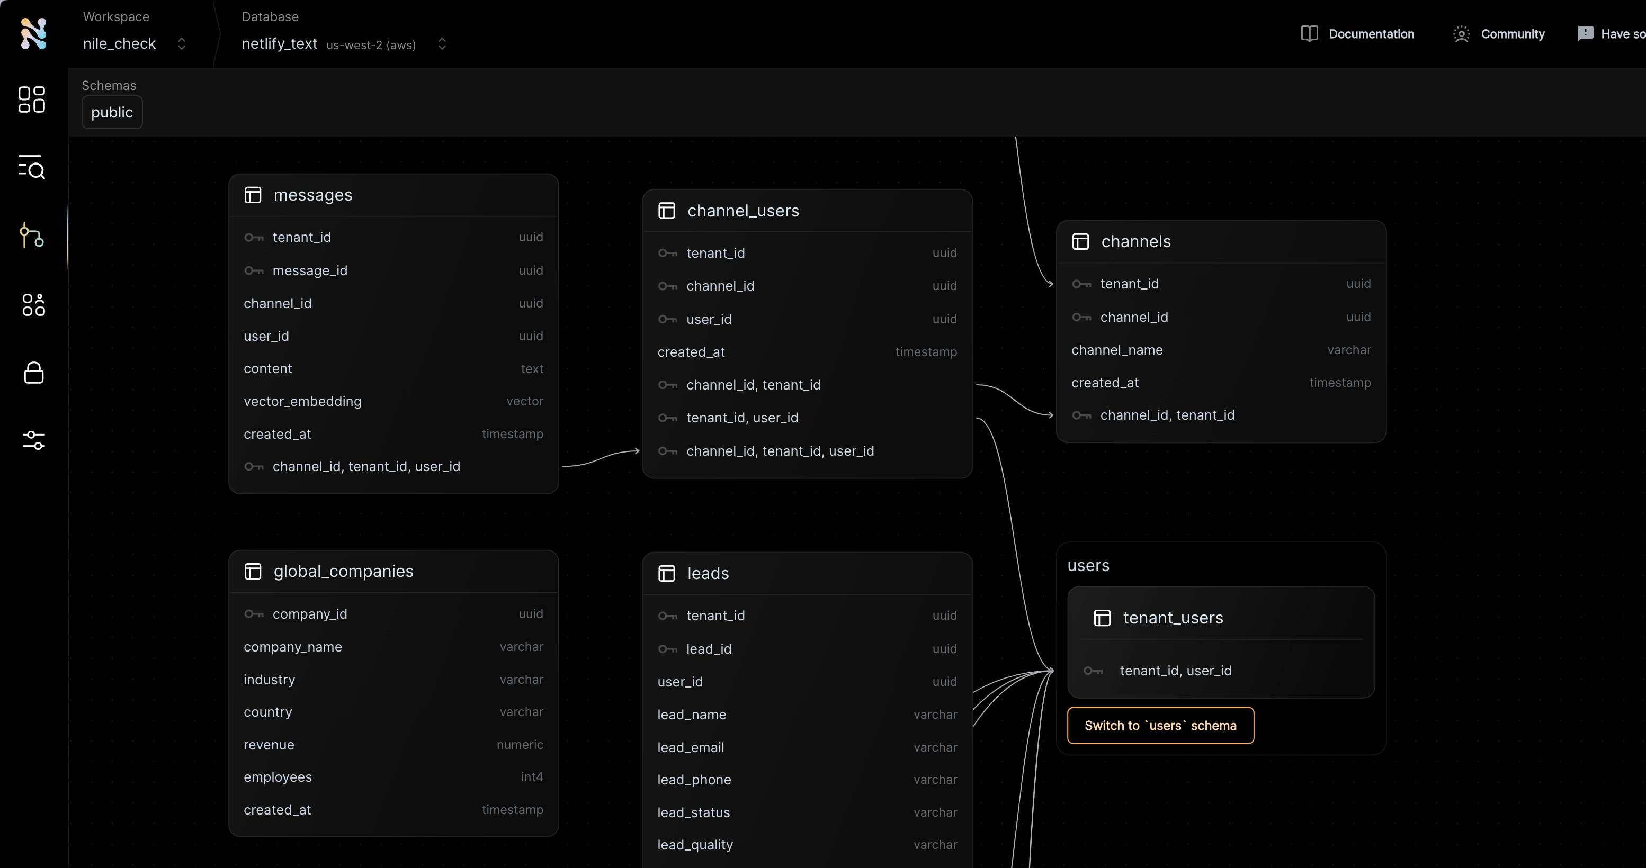Click the Documentation book icon
Image resolution: width=1646 pixels, height=868 pixels.
(1309, 34)
